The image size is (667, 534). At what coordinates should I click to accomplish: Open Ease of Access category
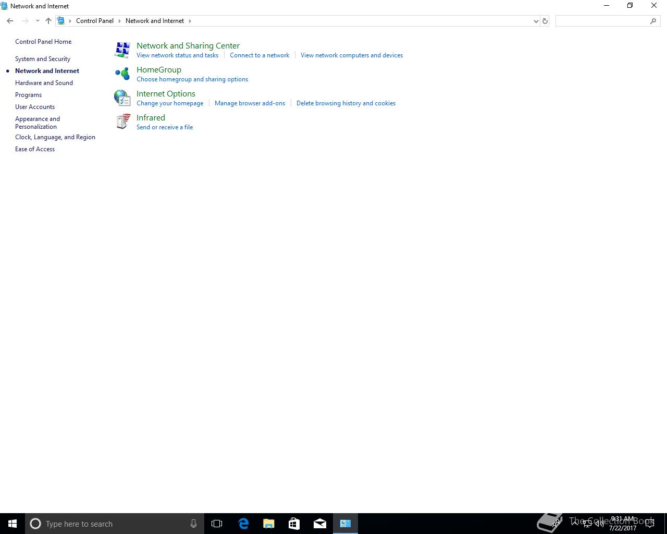35,149
